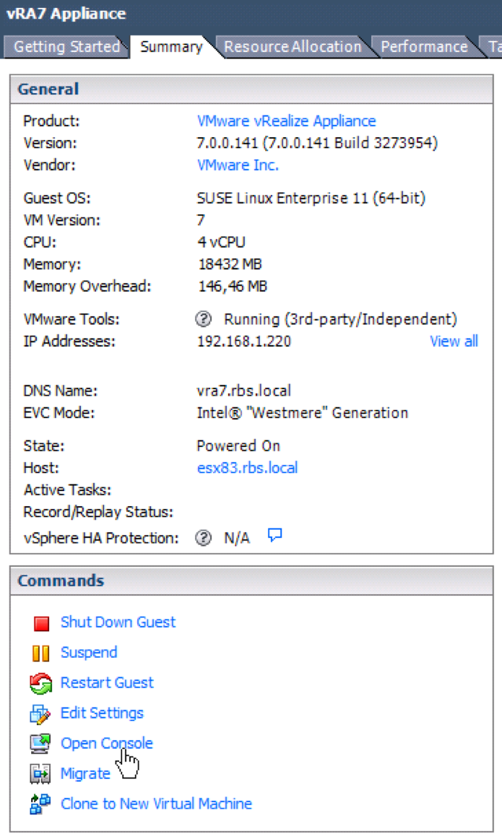Click the yellow Suspend pause icon
This screenshot has width=502, height=839.
(x=40, y=653)
